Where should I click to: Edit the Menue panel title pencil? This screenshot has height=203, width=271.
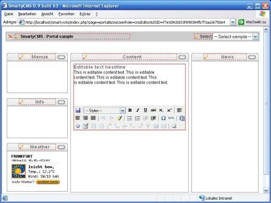[x=21, y=57]
